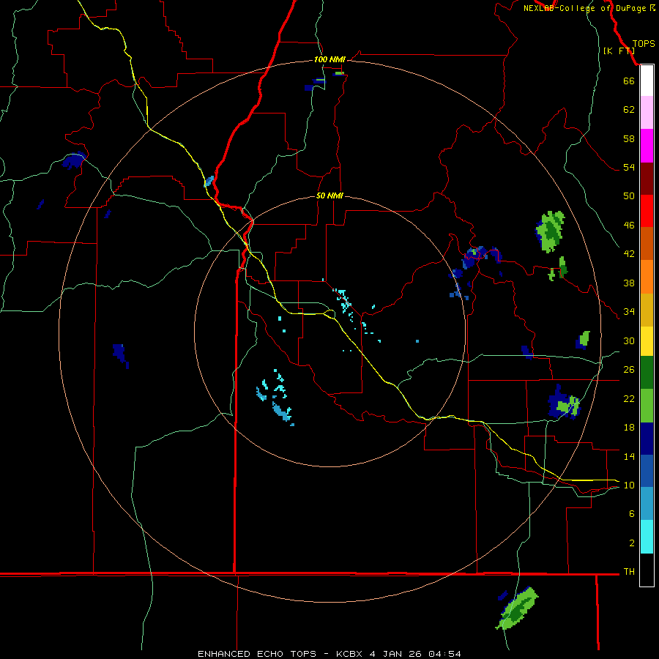The width and height of the screenshot is (659, 659).
Task: Click the legend value "66"
Action: pos(629,81)
